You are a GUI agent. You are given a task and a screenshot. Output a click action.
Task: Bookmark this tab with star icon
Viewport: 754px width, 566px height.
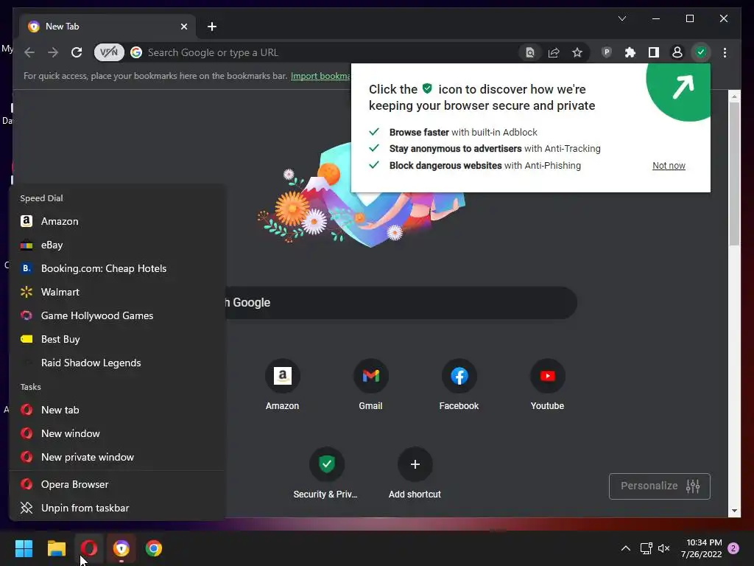[x=577, y=52]
